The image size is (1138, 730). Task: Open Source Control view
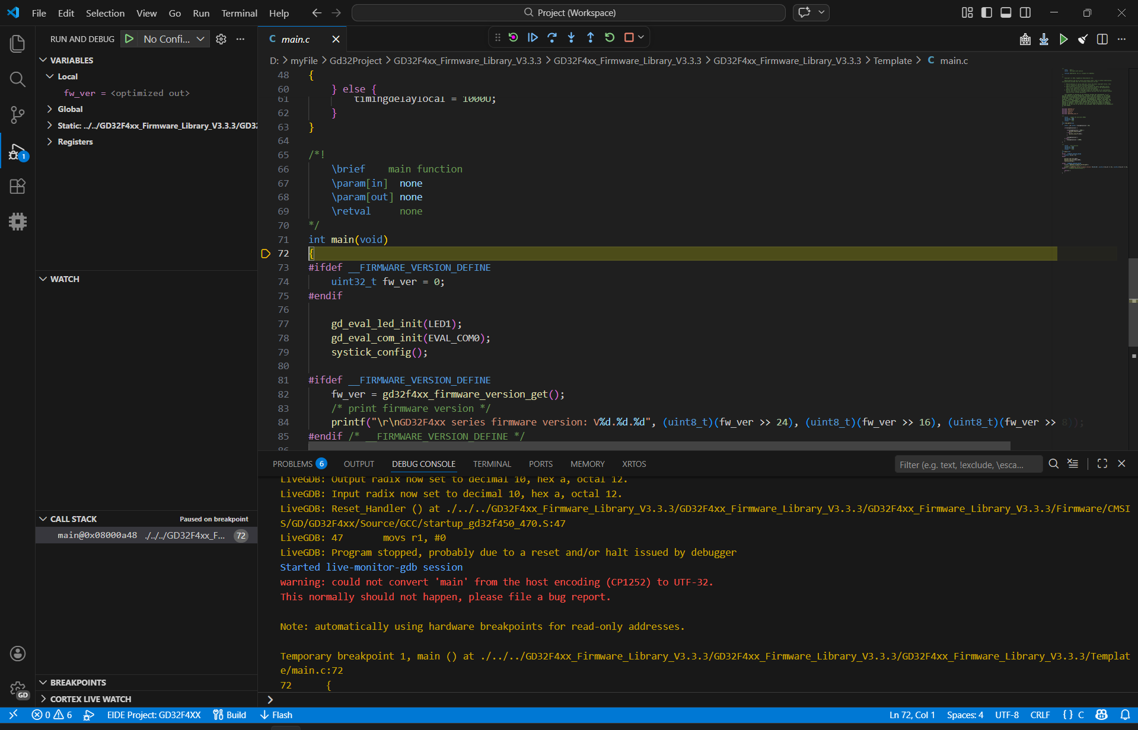[18, 115]
